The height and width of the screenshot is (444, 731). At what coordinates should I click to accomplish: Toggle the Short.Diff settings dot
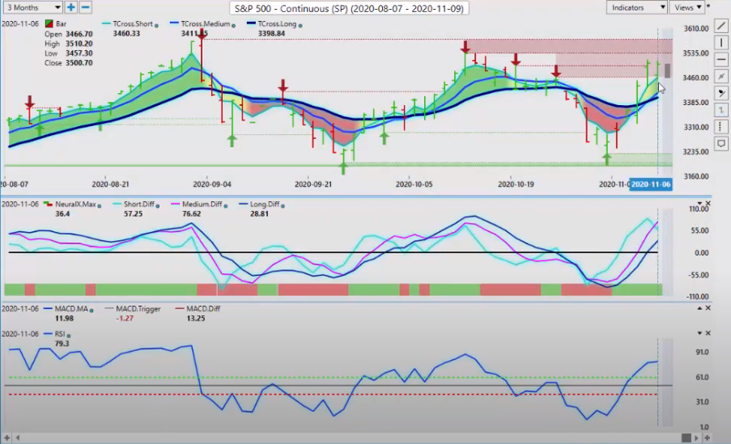click(158, 205)
